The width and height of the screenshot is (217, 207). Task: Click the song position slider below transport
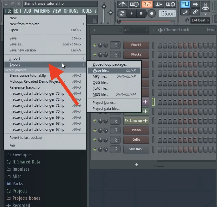pos(149,21)
